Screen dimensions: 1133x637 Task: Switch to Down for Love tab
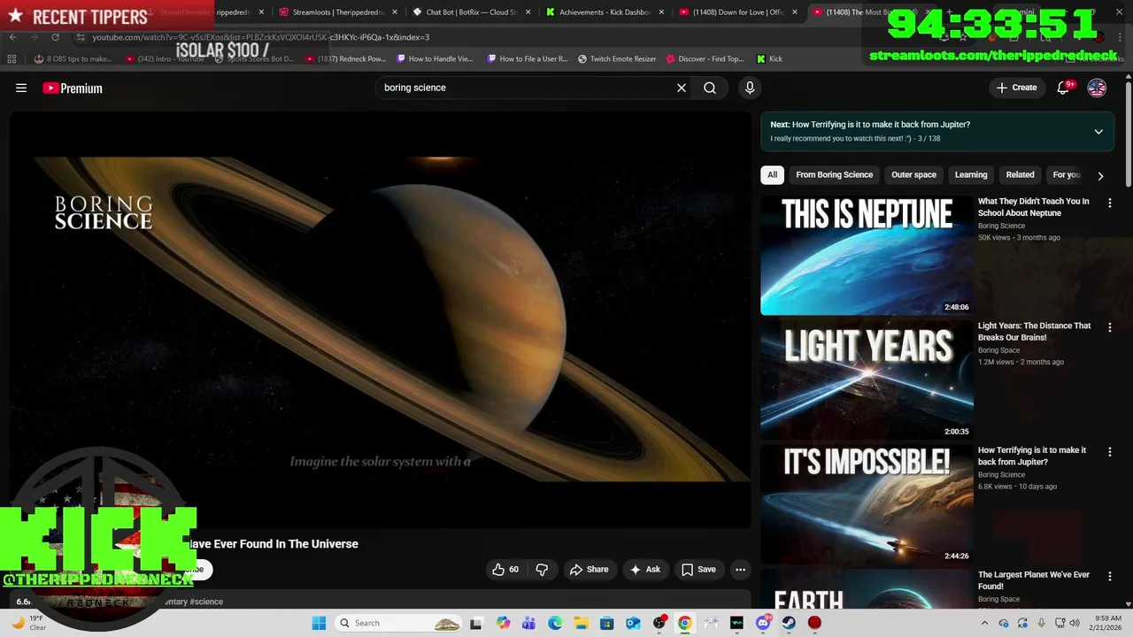(737, 12)
